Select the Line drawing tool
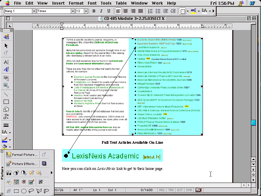The width and height of the screenshot is (261, 196). tap(6, 94)
